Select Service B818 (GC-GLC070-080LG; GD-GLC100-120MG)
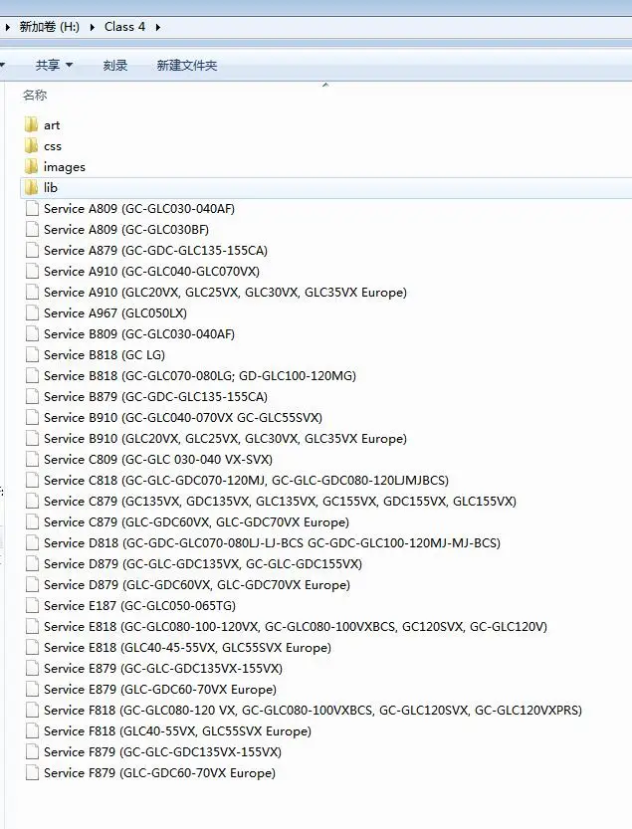The height and width of the screenshot is (829, 632). pos(200,375)
